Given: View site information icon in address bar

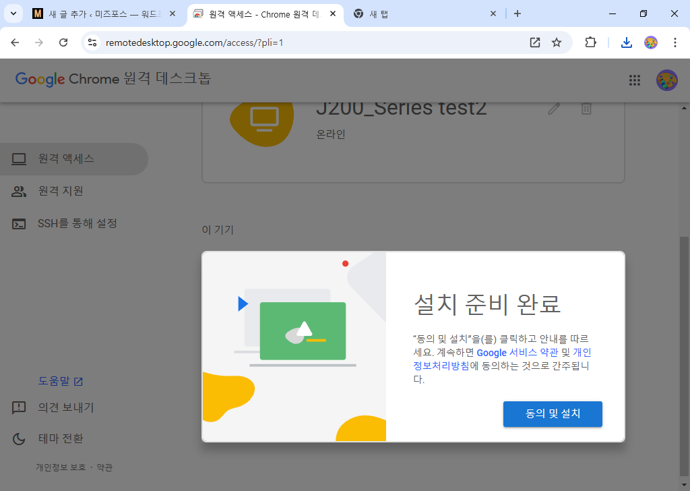Looking at the screenshot, I should tap(92, 42).
